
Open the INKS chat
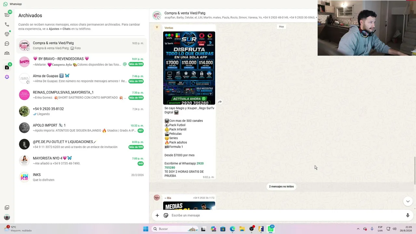82,177
